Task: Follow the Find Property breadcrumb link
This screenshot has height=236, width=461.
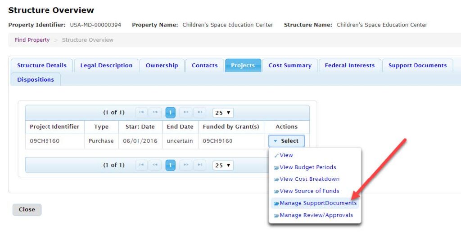Action: [32, 40]
